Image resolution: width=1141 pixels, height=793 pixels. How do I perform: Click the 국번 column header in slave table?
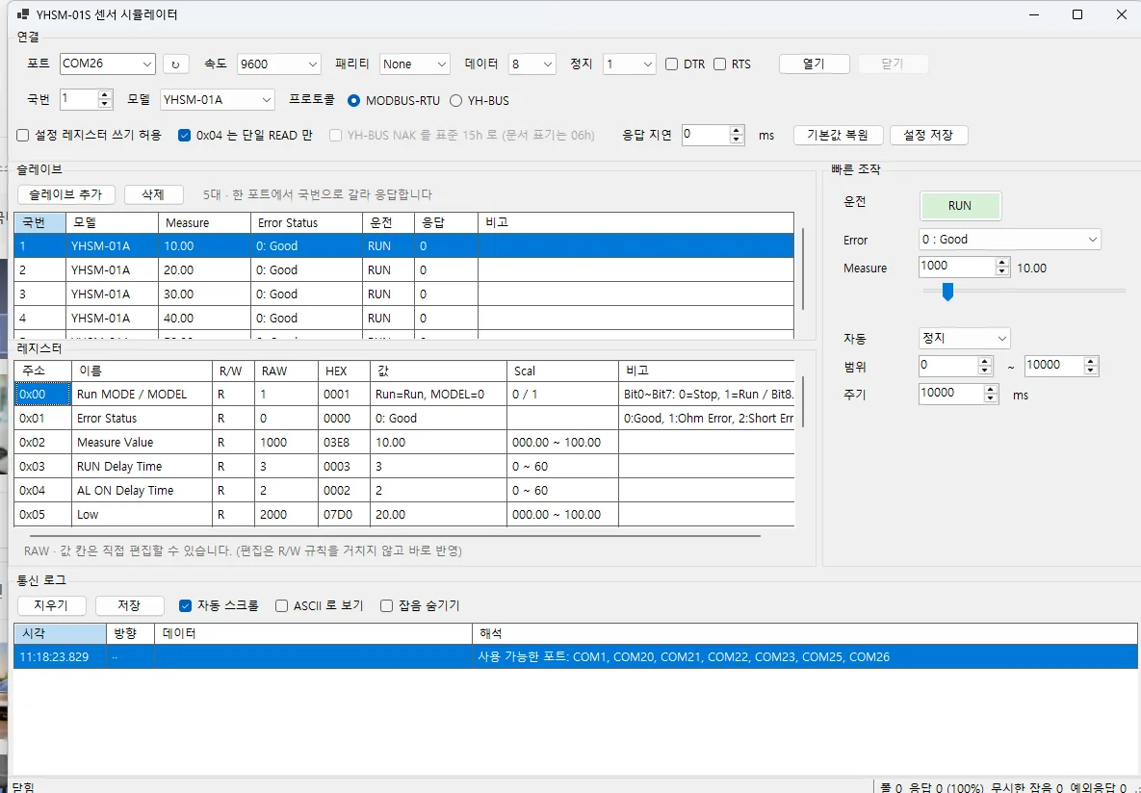click(40, 222)
